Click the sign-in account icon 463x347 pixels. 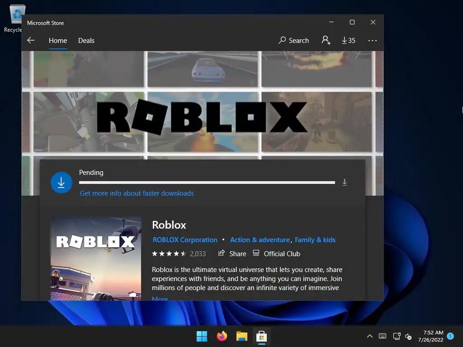click(x=326, y=40)
